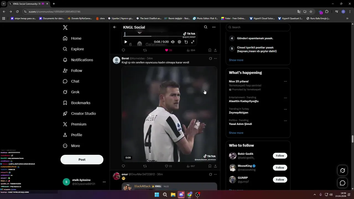Click the Post button
Screen dimensions: 354x199
click(x=82, y=159)
